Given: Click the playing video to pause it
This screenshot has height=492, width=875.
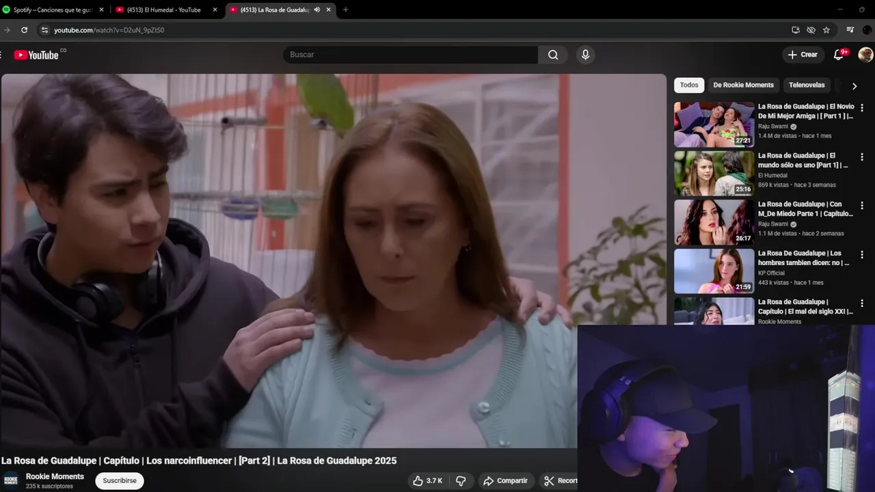Looking at the screenshot, I should [x=334, y=260].
